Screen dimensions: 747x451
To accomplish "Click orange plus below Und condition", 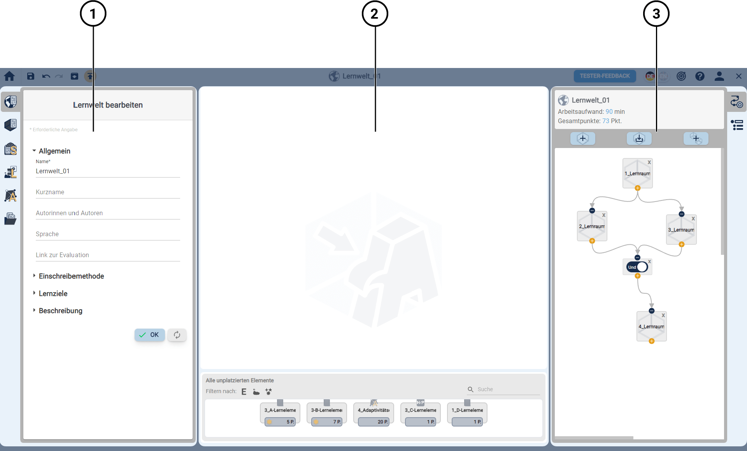I will 637,276.
